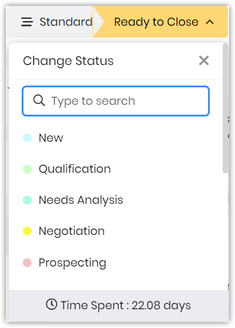Select the Standard pipeline label
Screen dimensions: 235x328
coord(66,22)
